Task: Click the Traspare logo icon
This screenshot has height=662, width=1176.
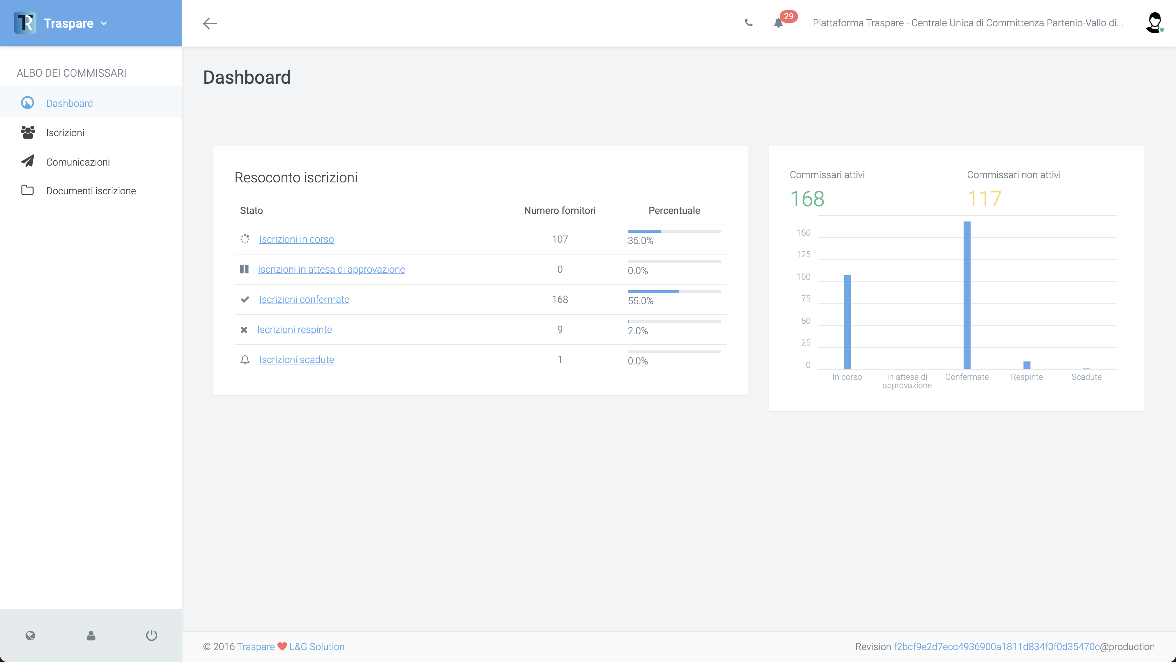Action: (25, 23)
